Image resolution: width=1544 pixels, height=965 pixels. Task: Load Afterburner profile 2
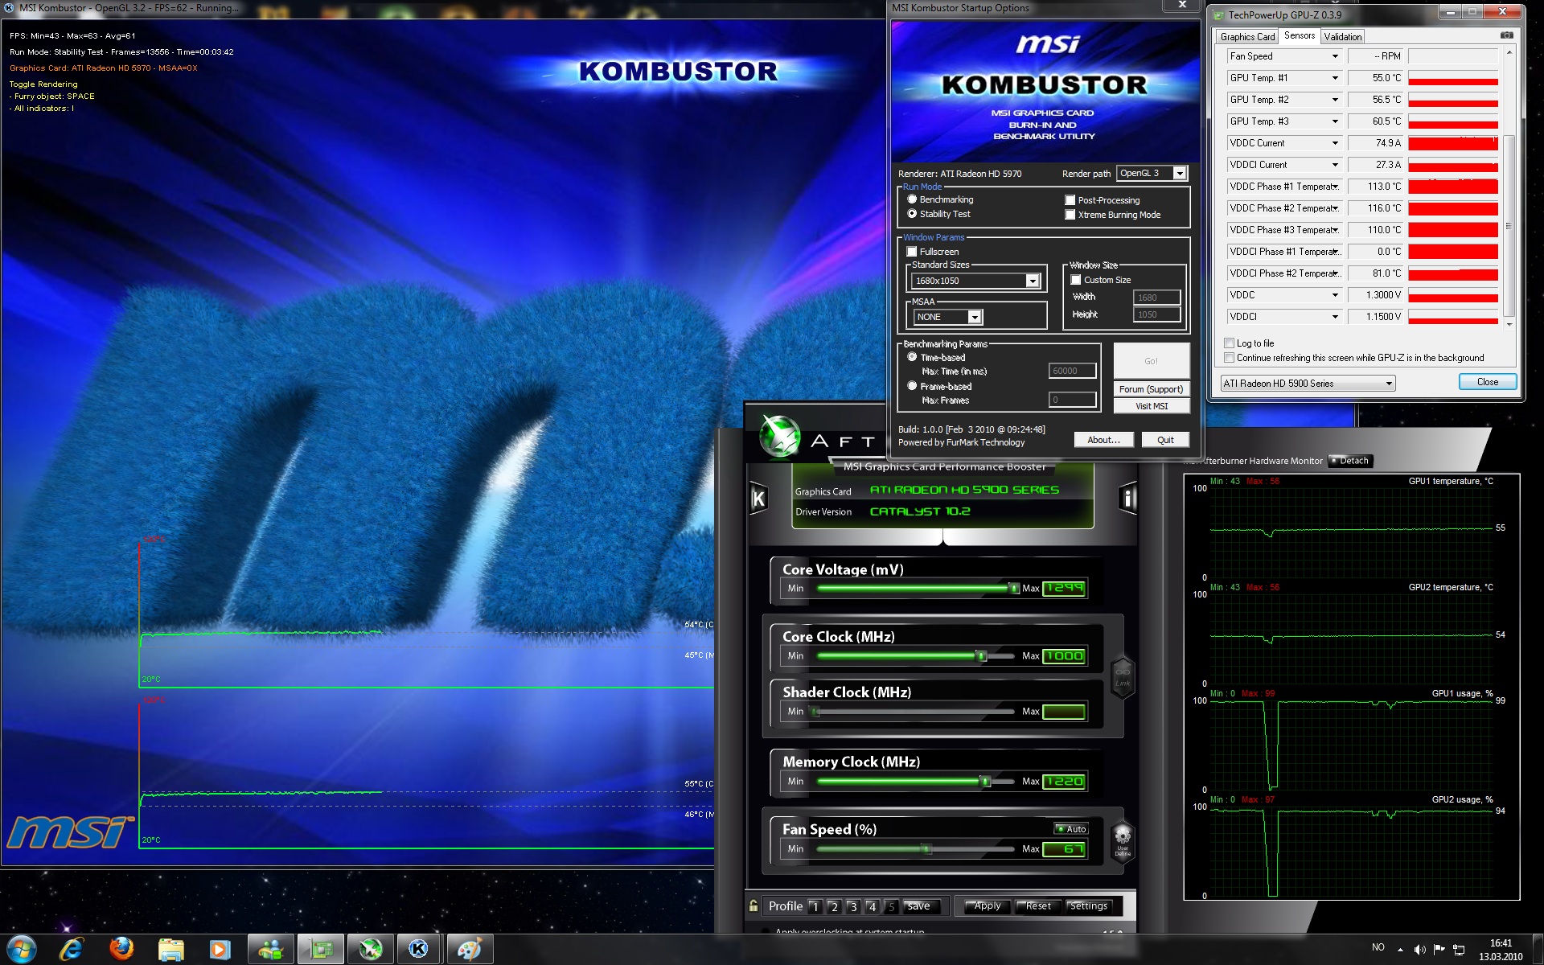tap(834, 906)
